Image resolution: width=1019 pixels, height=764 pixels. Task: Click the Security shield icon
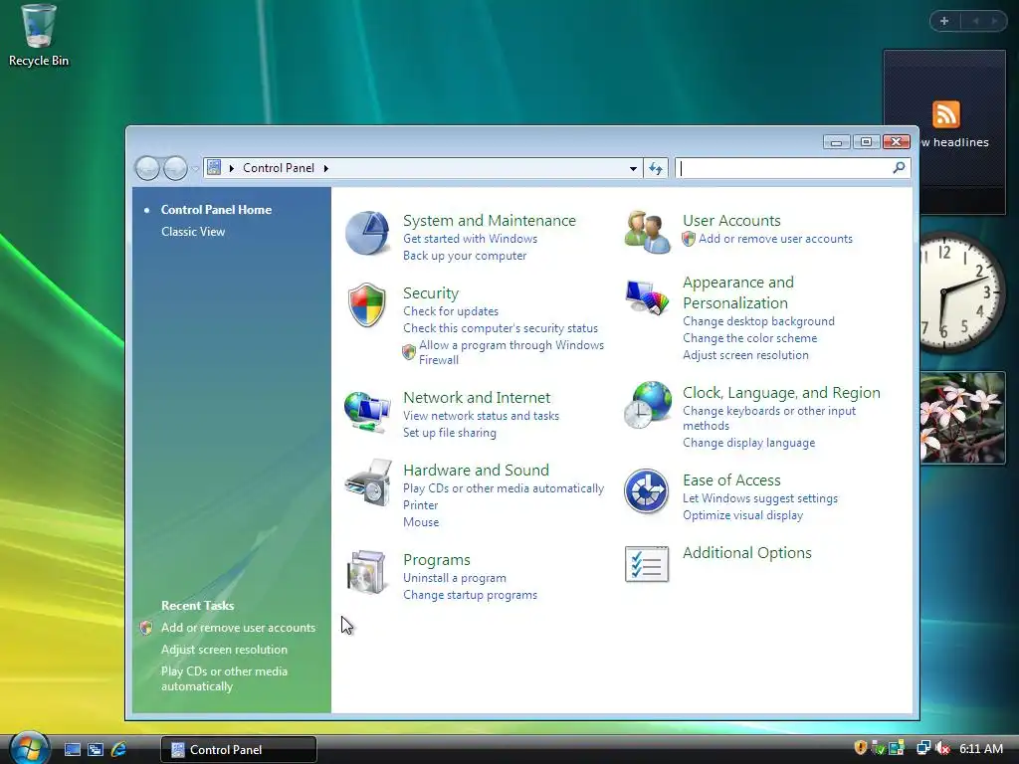pyautogui.click(x=366, y=304)
